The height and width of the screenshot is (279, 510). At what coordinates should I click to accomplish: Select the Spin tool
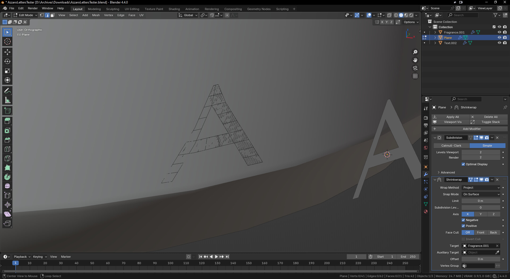(x=7, y=177)
